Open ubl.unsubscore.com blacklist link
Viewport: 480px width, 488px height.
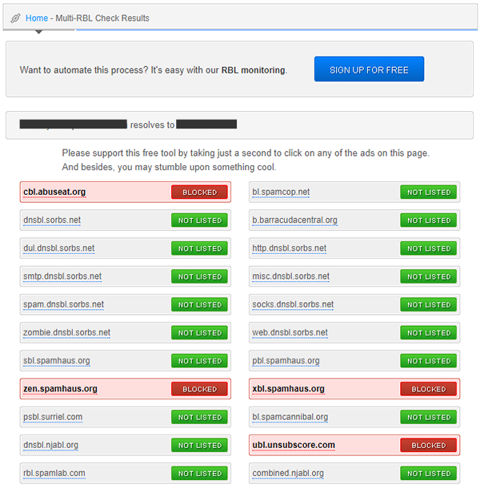point(293,446)
